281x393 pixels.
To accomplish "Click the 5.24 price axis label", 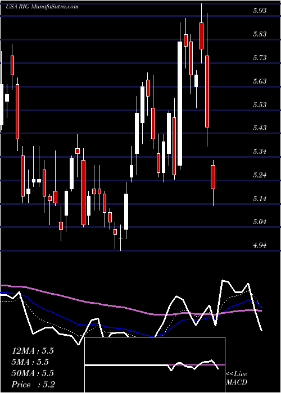I will (x=259, y=175).
